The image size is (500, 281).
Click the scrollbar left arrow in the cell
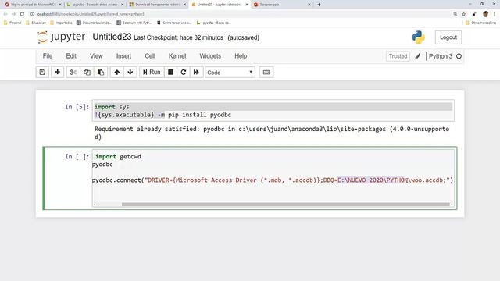pos(95,205)
